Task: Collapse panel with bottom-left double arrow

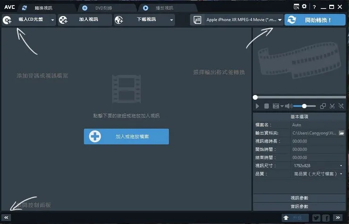Action: pyautogui.click(x=6, y=217)
